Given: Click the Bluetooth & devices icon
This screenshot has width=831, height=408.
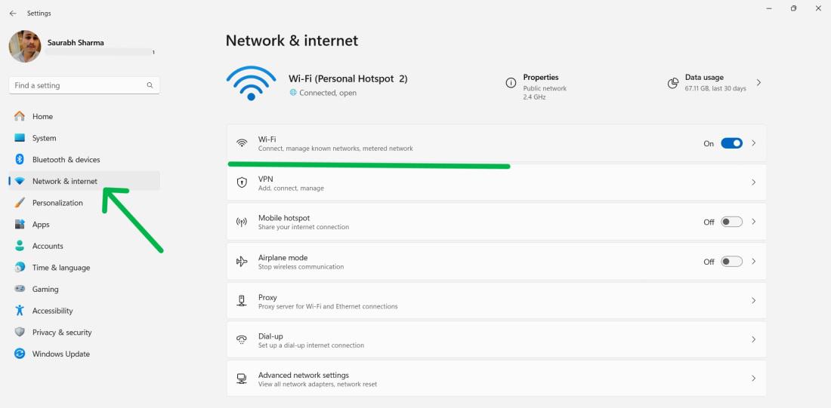Looking at the screenshot, I should [x=20, y=160].
